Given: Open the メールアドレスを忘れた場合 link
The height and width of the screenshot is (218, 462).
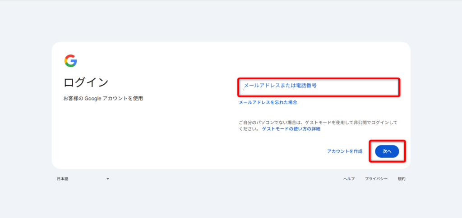Looking at the screenshot, I should pos(268,102).
